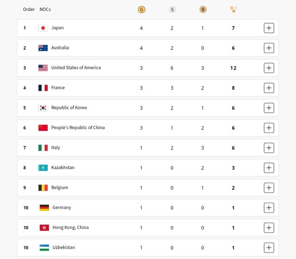
Task: Sort by the Order column header
Action: tap(29, 9)
